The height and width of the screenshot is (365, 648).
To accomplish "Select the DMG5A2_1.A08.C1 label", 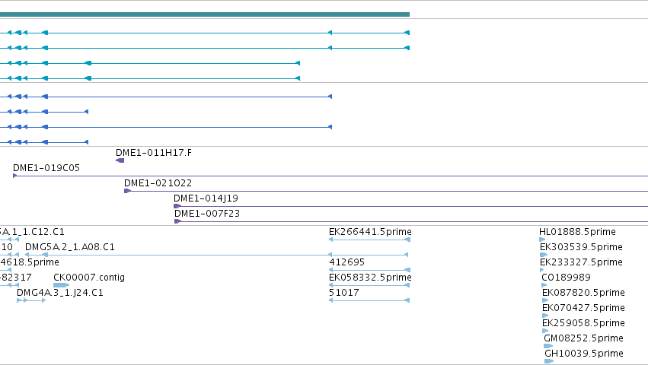I will (x=70, y=247).
